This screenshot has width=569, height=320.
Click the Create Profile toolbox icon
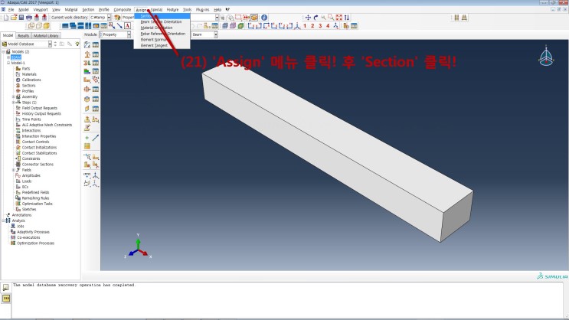click(x=87, y=89)
